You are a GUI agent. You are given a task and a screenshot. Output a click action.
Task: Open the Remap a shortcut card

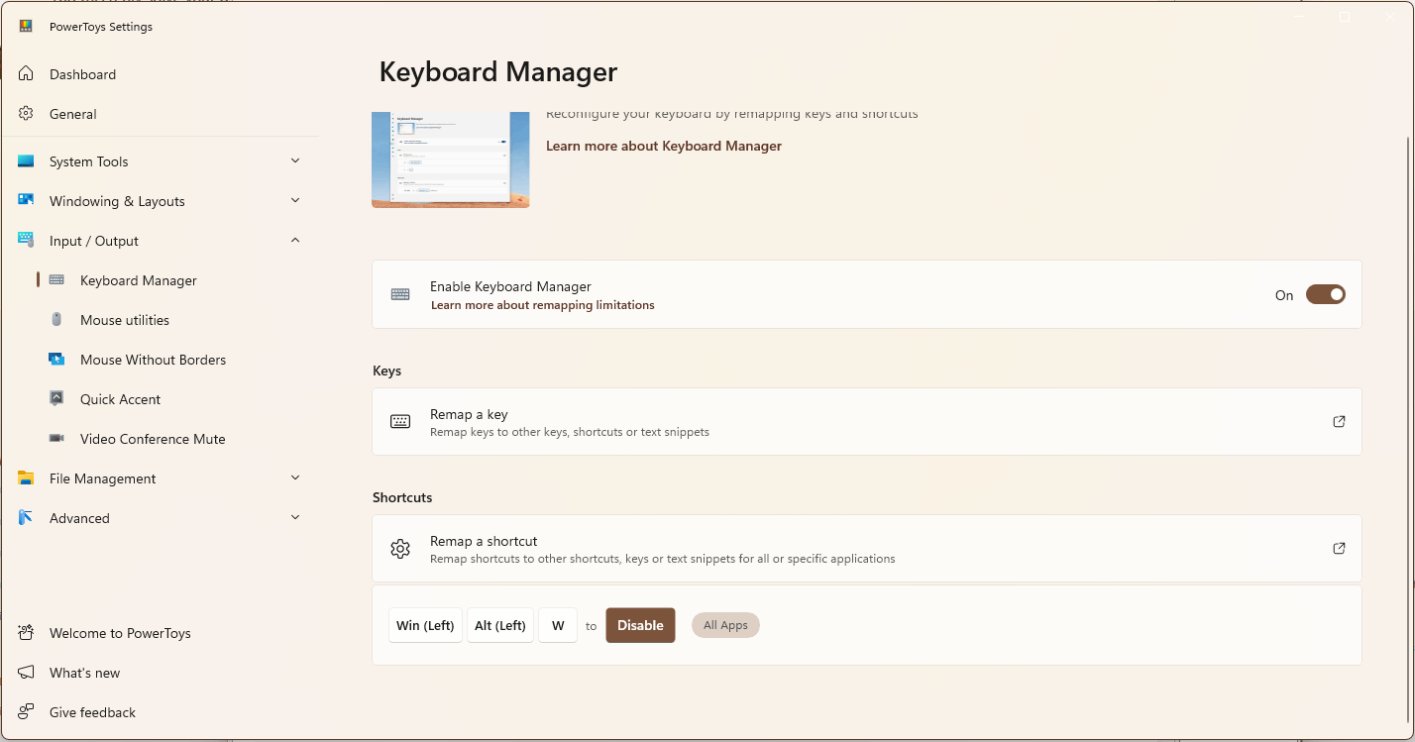[x=867, y=548]
